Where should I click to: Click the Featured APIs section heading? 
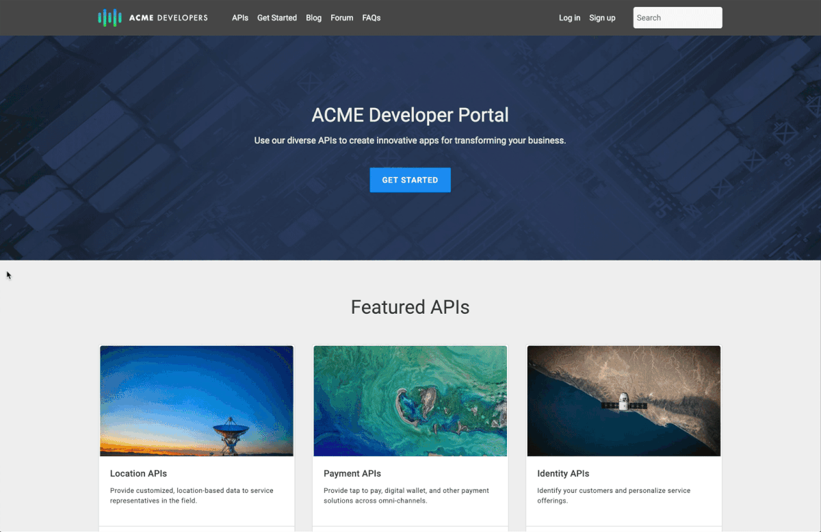(x=410, y=307)
